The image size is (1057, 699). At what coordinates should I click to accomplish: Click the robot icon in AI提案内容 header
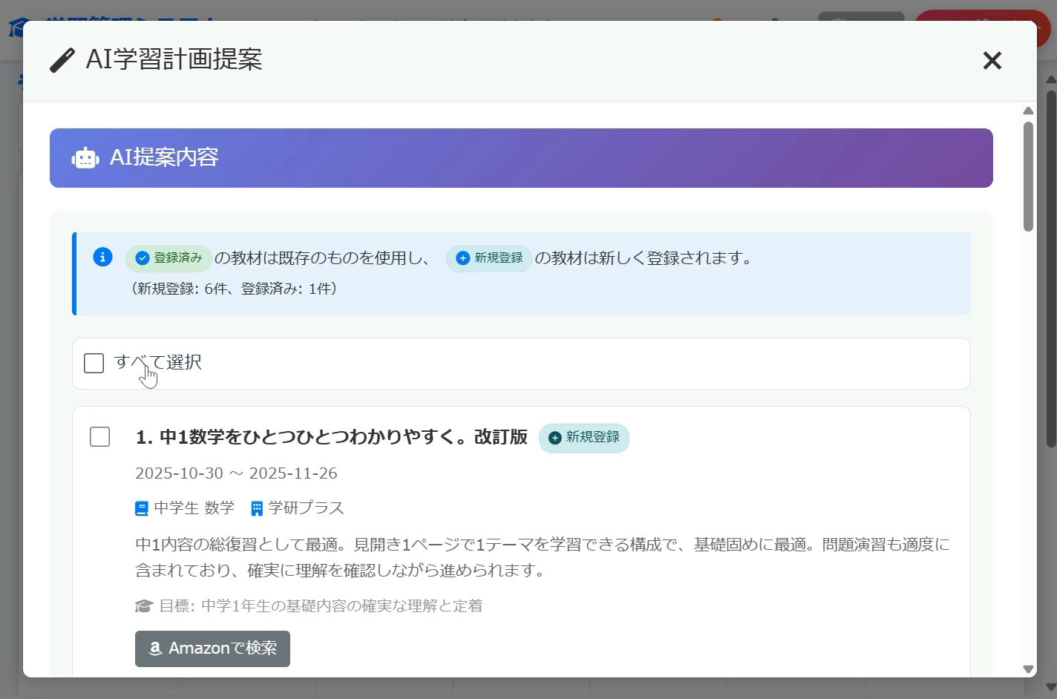85,158
